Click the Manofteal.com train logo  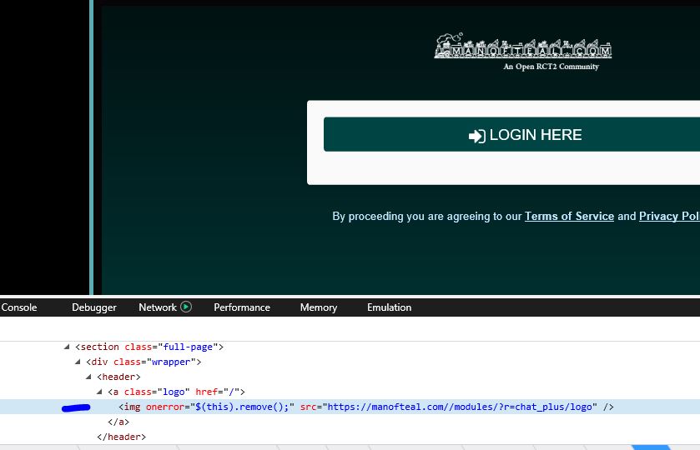click(523, 46)
